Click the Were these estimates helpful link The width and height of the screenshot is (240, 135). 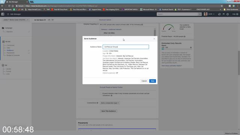click(x=172, y=66)
